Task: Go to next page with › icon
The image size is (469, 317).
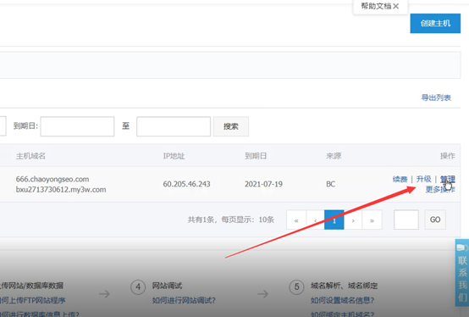Action: pyautogui.click(x=353, y=220)
